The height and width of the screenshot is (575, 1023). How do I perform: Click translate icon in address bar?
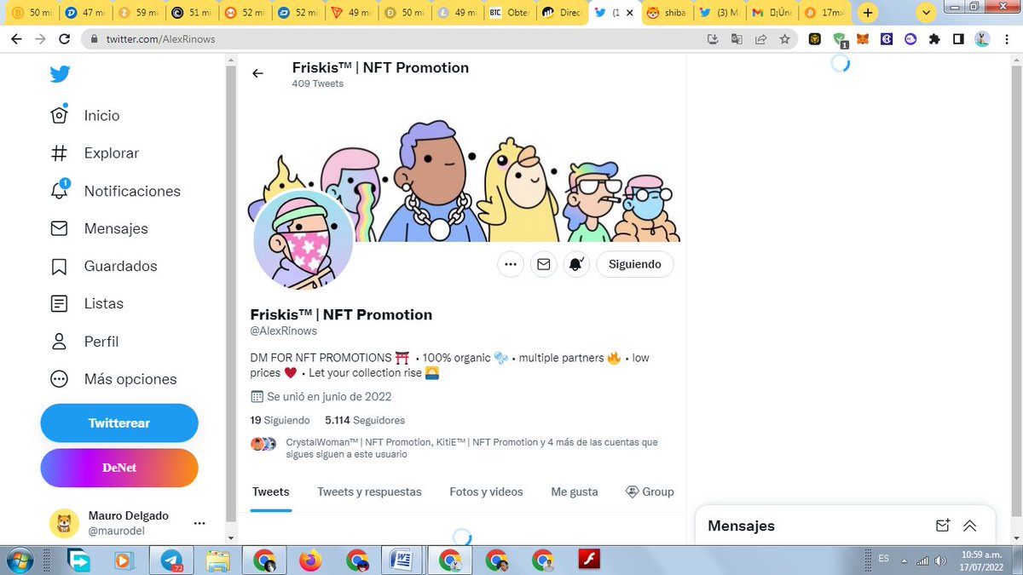tap(737, 39)
